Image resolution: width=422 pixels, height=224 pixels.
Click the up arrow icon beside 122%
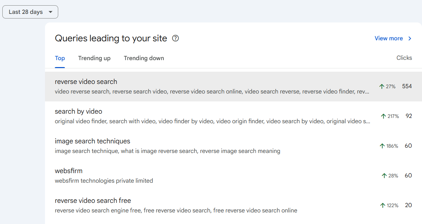(x=383, y=205)
